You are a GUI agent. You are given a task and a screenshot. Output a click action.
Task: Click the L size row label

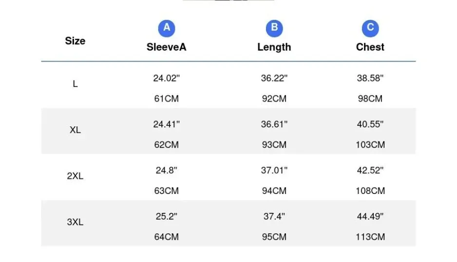(75, 84)
